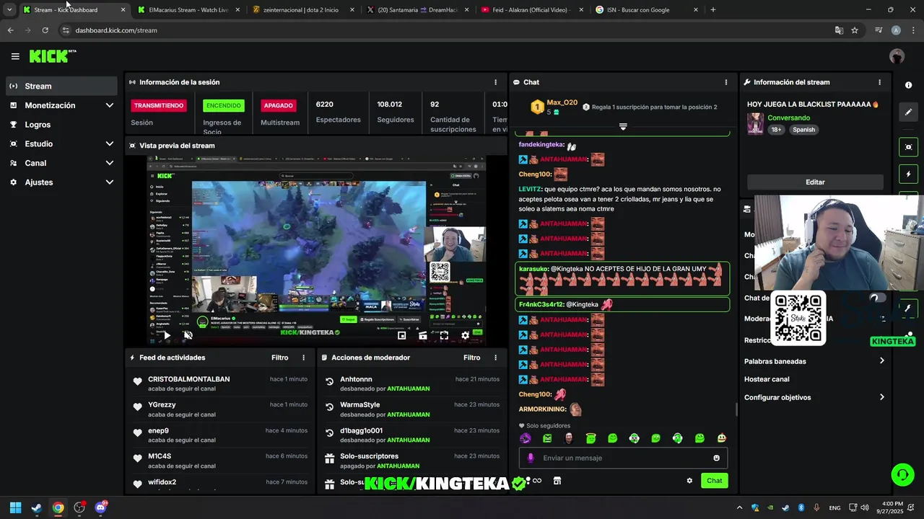Open Información de la sesión options menu
This screenshot has height=519, width=924.
click(495, 82)
